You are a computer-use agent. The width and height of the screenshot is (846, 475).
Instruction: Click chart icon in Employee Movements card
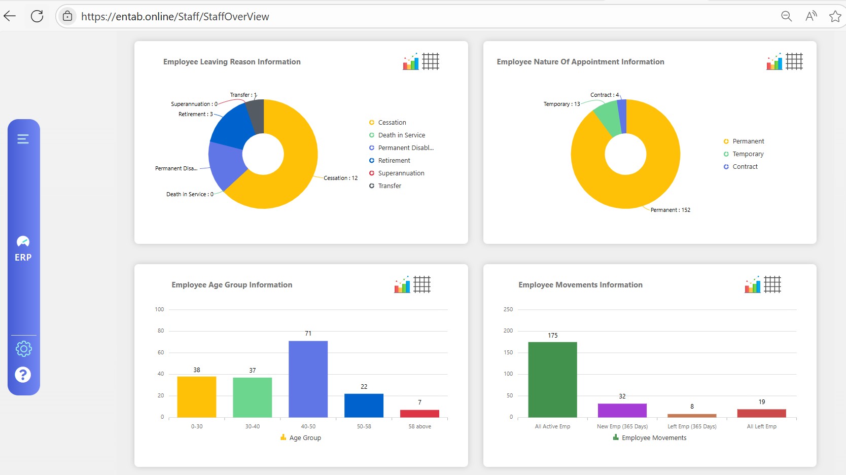click(x=753, y=284)
